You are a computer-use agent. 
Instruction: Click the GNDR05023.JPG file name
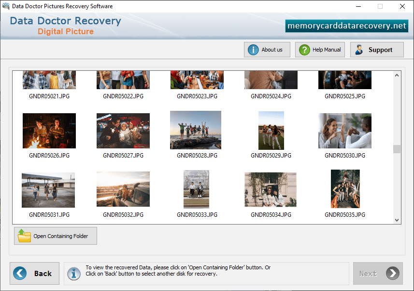[x=197, y=96]
